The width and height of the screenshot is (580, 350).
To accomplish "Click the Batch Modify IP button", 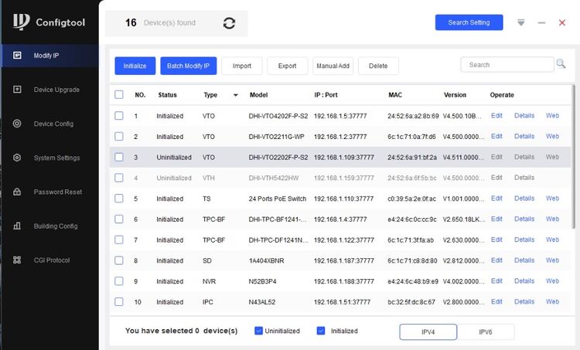I will pyautogui.click(x=188, y=66).
